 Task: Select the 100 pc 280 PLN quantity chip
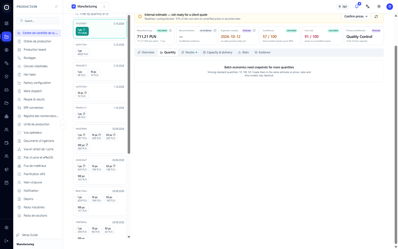(83, 147)
